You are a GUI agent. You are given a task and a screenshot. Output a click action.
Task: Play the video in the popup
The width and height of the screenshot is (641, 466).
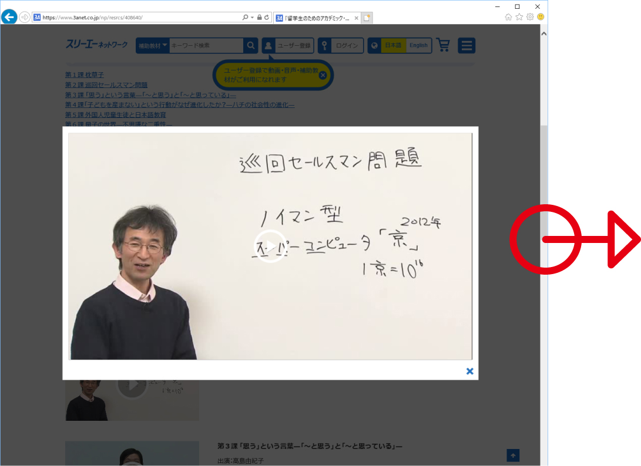click(270, 246)
